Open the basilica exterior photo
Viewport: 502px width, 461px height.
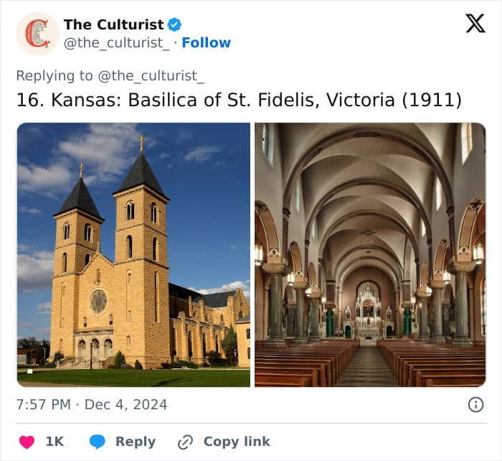(x=133, y=255)
